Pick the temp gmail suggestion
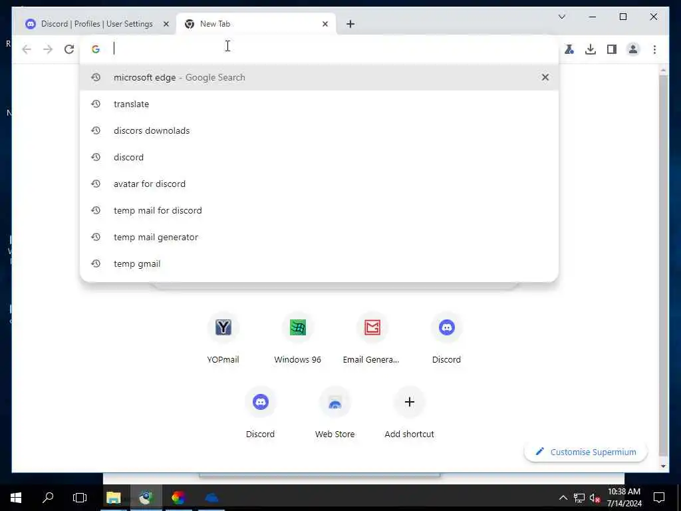Image resolution: width=681 pixels, height=511 pixels. click(319, 263)
